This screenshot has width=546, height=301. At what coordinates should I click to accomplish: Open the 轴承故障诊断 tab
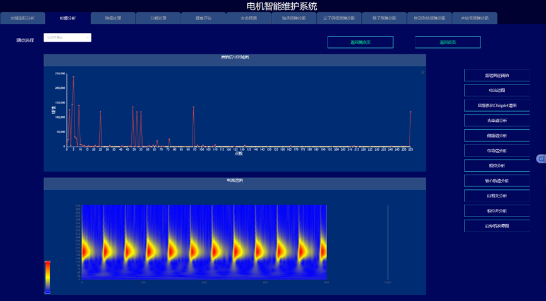[294, 18]
